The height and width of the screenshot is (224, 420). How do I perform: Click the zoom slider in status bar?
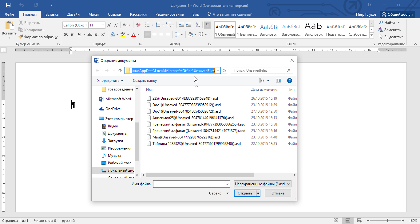tap(387, 221)
